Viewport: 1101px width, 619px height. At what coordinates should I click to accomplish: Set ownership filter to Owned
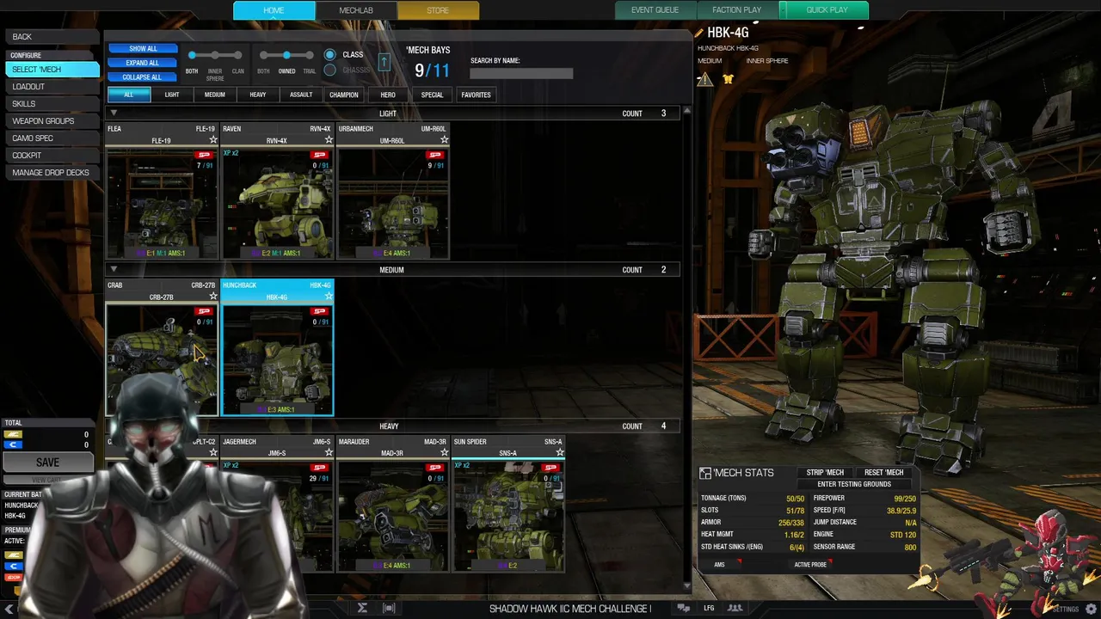[286, 56]
